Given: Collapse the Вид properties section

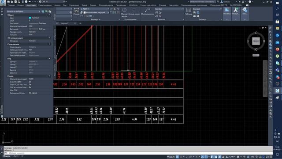Looking at the screenshot, I should (x=49, y=59).
